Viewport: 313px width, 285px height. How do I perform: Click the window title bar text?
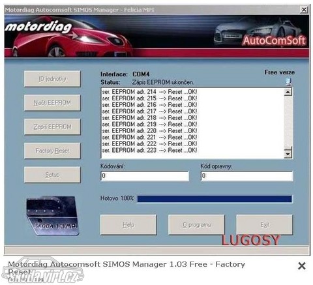click(80, 10)
